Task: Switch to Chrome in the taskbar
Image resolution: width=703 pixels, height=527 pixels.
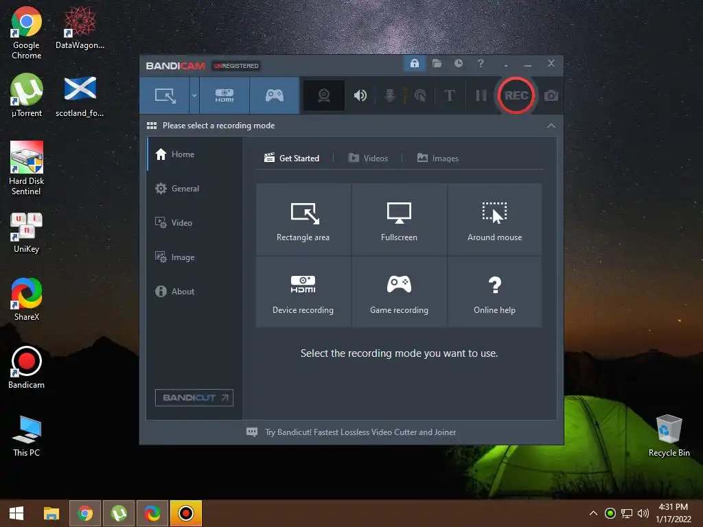Action: point(84,513)
